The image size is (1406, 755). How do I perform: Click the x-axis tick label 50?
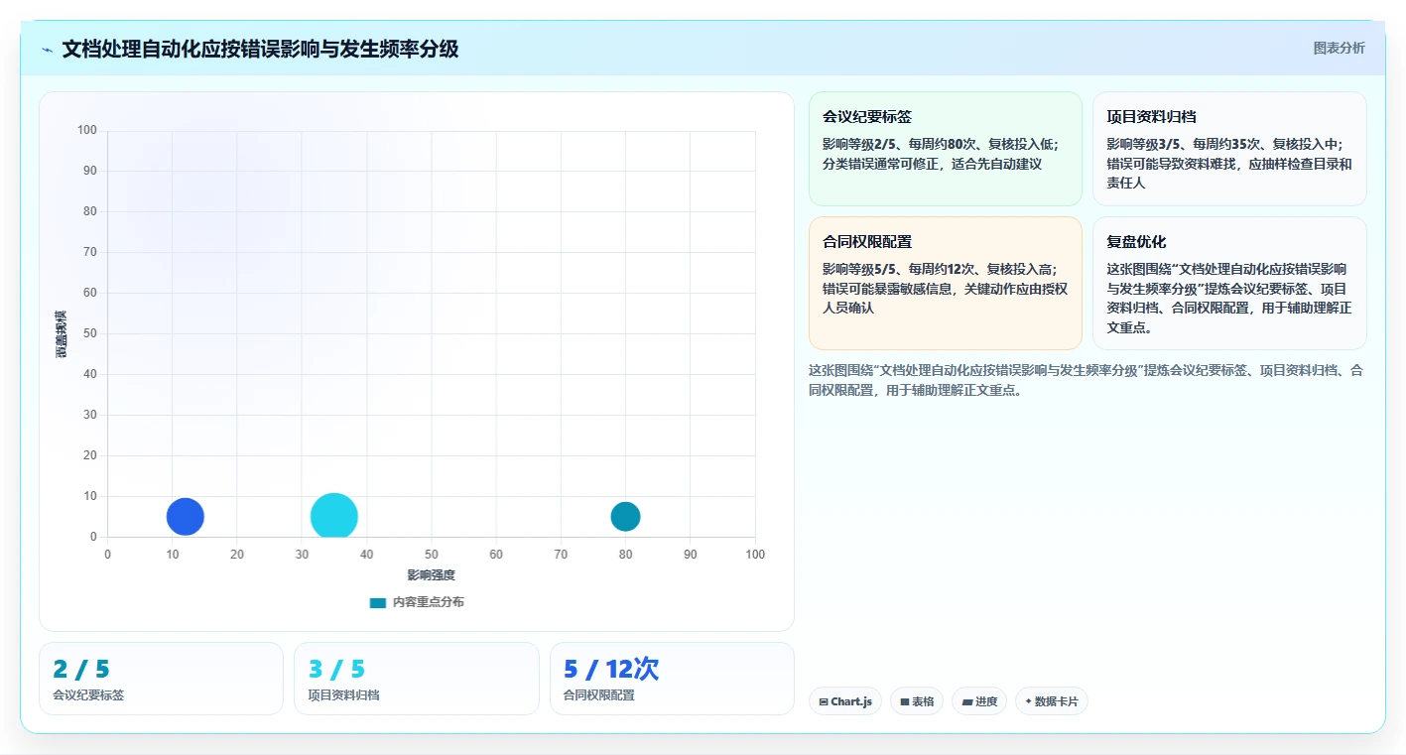pos(432,555)
